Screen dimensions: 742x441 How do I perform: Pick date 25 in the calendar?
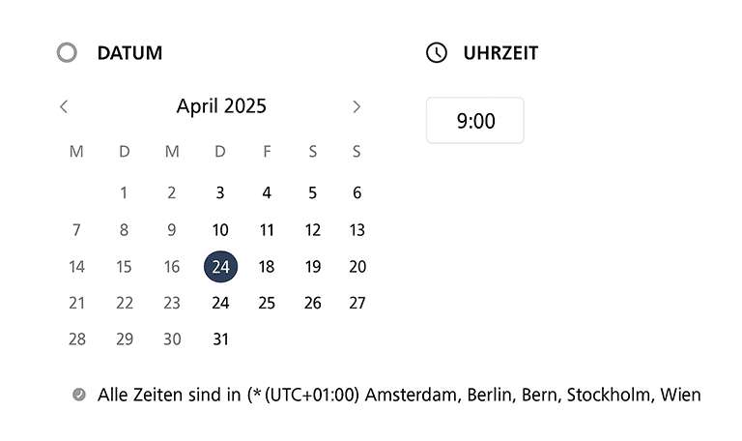click(x=267, y=303)
